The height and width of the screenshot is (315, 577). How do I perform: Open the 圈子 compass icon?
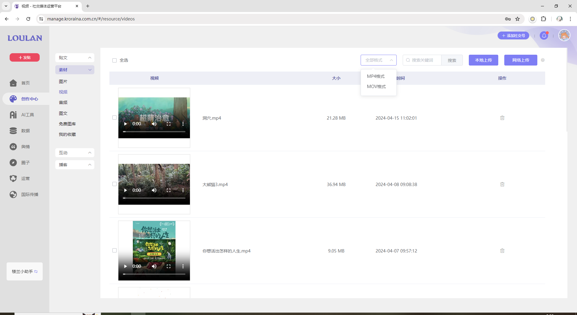tap(13, 163)
